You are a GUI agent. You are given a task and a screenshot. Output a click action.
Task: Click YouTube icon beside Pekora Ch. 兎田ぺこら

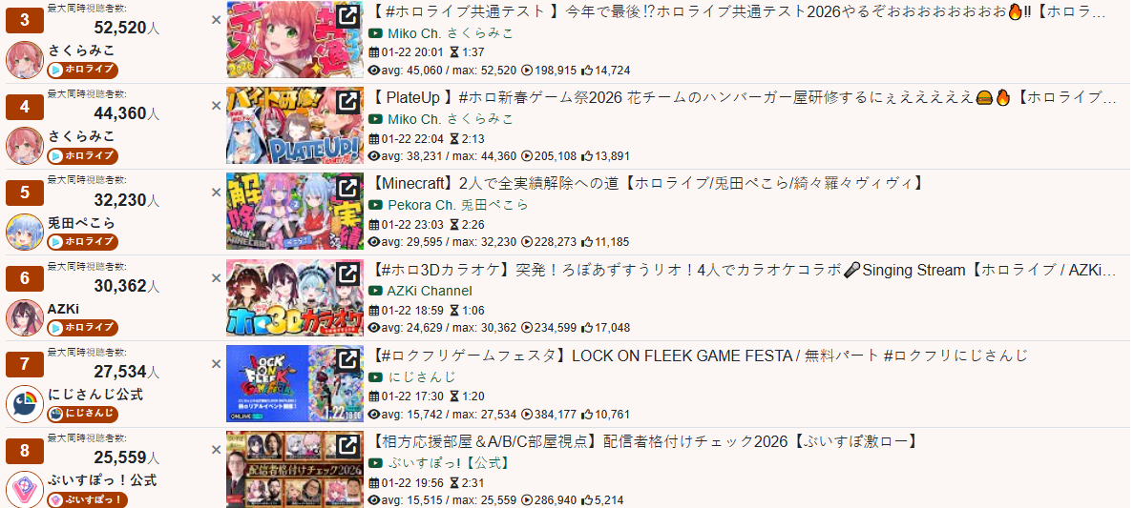click(x=375, y=205)
